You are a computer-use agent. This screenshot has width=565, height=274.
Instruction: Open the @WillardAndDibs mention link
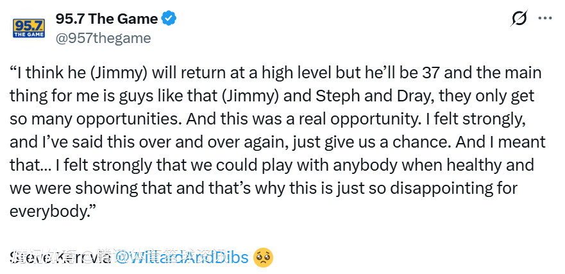181,258
